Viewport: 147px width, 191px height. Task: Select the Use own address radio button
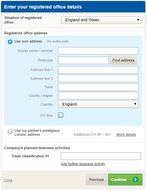click(10, 42)
